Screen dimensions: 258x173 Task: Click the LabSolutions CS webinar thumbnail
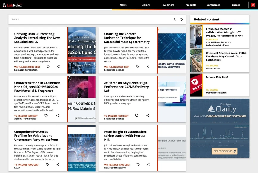[x=82, y=50]
